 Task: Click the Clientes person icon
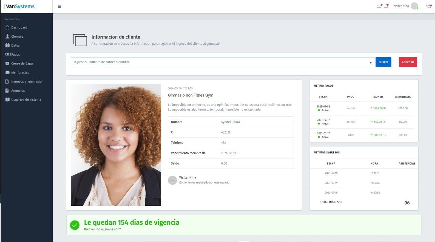[x=7, y=36]
